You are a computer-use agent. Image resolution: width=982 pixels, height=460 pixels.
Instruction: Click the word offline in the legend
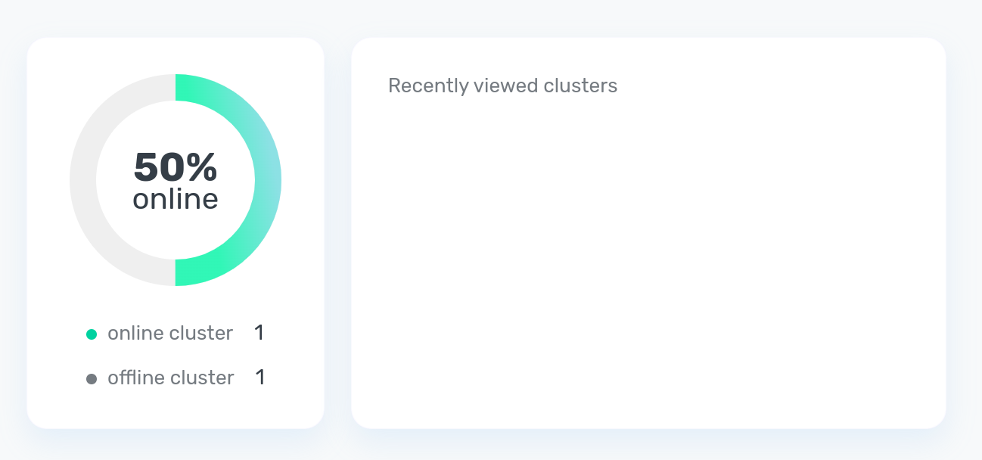tap(135, 378)
